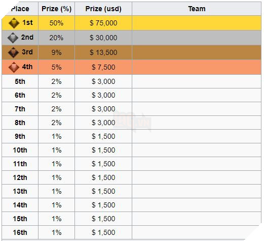264x241 pixels.
Task: Click the 50% prize share cell
Action: (x=56, y=23)
